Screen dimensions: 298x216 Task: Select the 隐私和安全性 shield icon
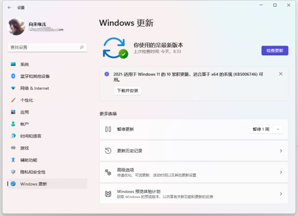(13, 172)
